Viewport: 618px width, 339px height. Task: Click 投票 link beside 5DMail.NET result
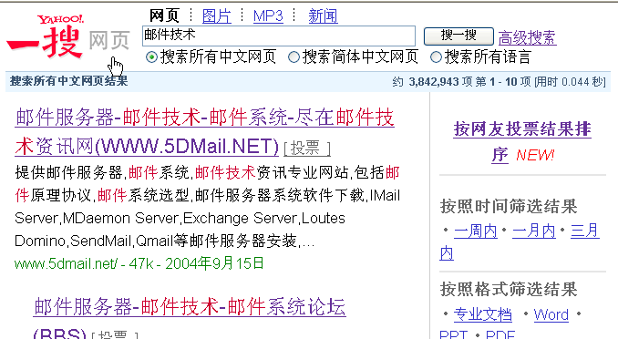pyautogui.click(x=307, y=149)
